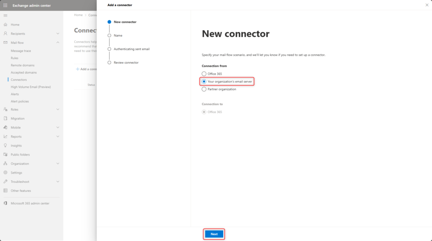The height and width of the screenshot is (241, 432).
Task: Collapse the Mail flow section chevron
Action: point(58,43)
